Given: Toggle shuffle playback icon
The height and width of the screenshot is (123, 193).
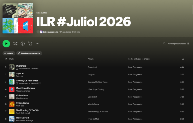Looking at the screenshot, I should pos(15,44).
